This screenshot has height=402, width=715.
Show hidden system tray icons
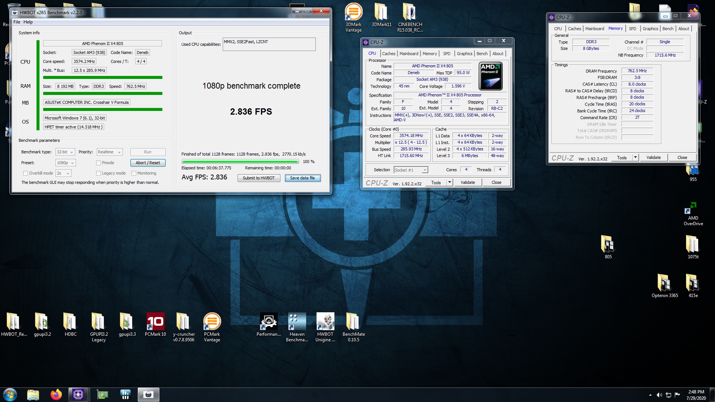pyautogui.click(x=650, y=395)
